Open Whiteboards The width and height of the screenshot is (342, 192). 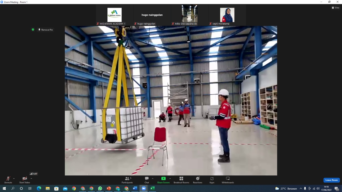point(228,180)
